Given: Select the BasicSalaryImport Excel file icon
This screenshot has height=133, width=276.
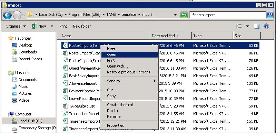Looking at the screenshot, I should click(65, 76).
